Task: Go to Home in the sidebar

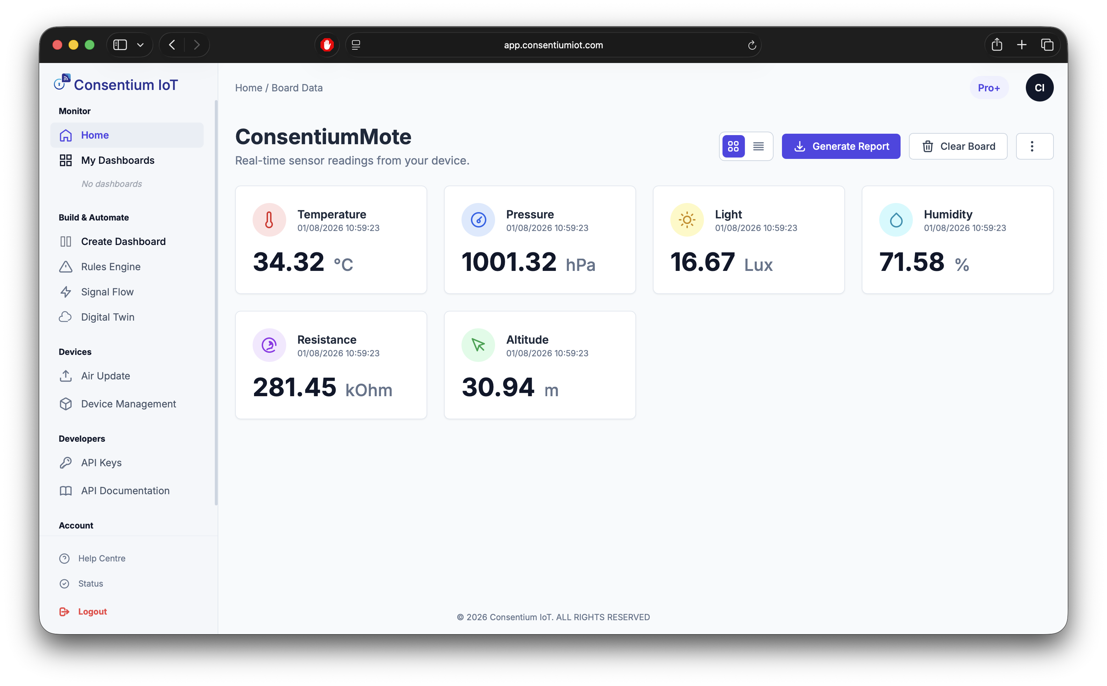Action: tap(127, 135)
